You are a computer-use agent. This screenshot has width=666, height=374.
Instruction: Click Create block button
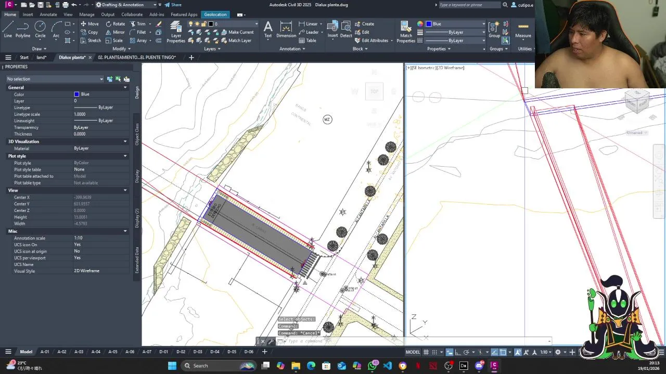364,24
